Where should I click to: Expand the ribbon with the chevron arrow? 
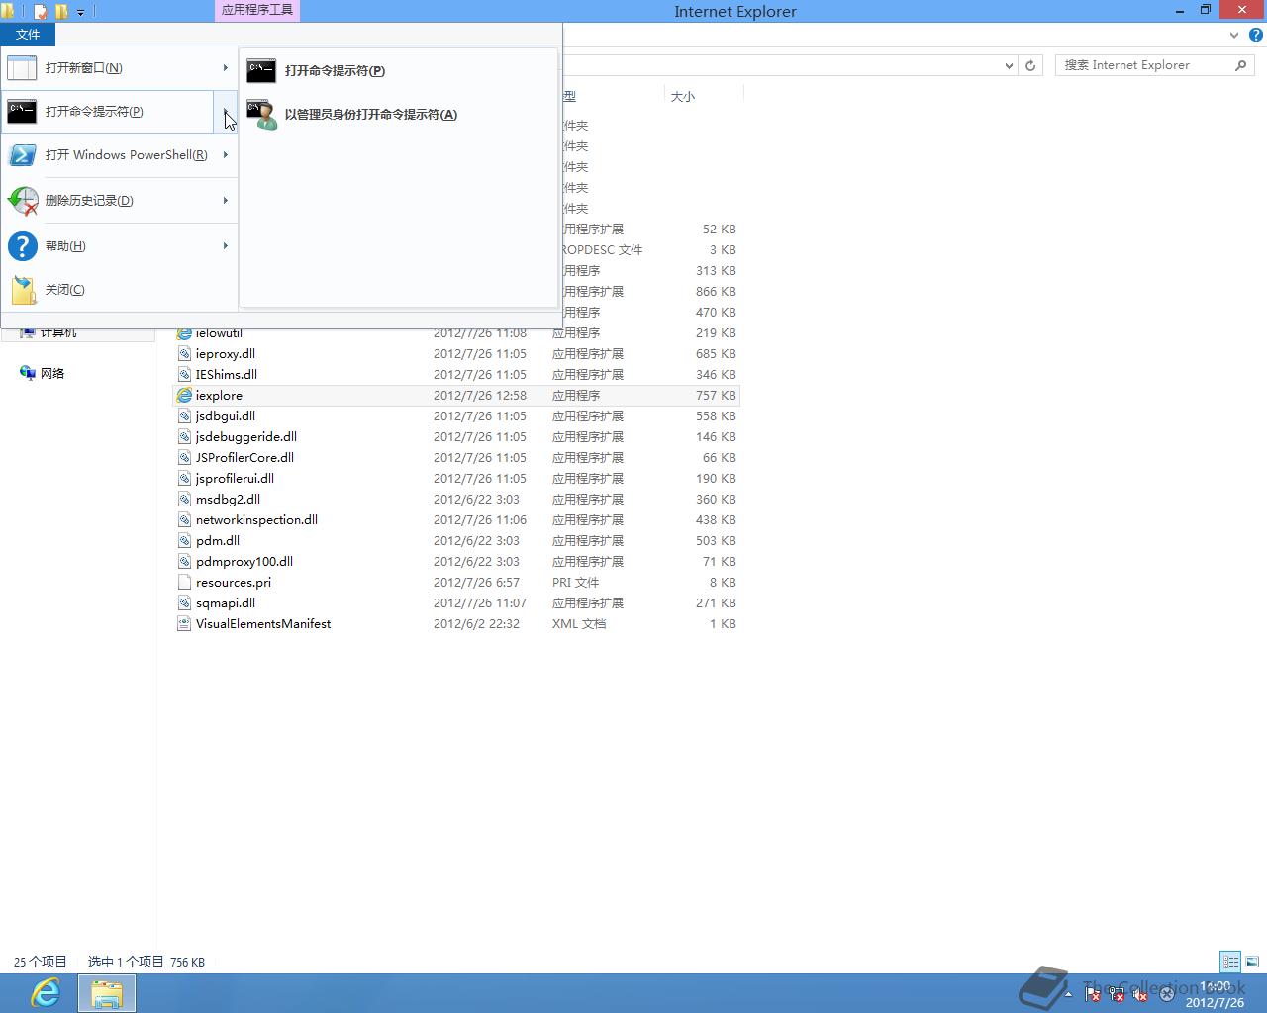pyautogui.click(x=1233, y=35)
